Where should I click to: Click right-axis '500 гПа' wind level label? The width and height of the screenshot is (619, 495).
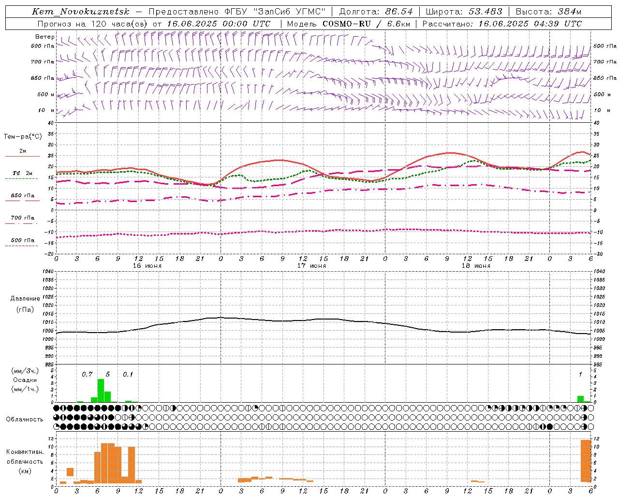tap(605, 46)
